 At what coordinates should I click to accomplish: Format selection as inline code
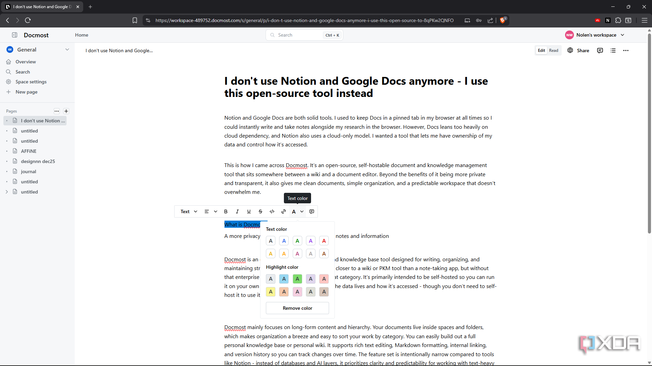pos(272,211)
